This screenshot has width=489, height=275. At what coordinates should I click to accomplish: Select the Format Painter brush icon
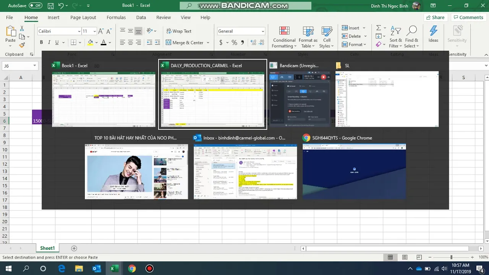coord(22,45)
